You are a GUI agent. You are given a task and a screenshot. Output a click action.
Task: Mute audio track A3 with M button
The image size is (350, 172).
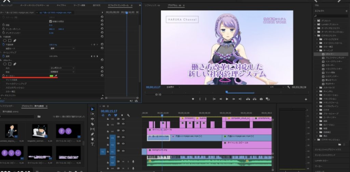coord(123,161)
